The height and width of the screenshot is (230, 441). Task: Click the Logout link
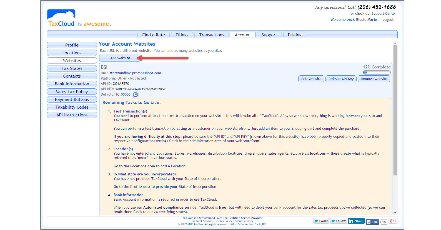[388, 19]
